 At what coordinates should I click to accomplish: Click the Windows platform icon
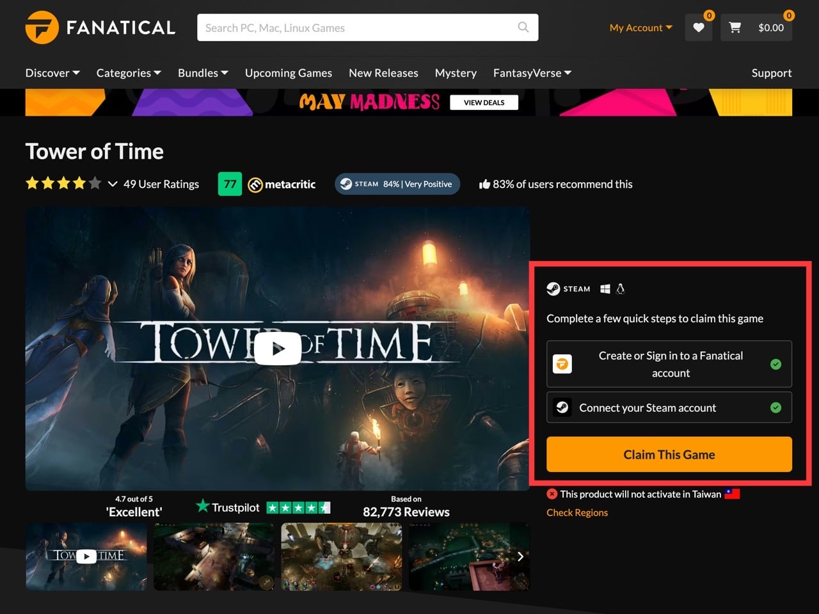(605, 289)
